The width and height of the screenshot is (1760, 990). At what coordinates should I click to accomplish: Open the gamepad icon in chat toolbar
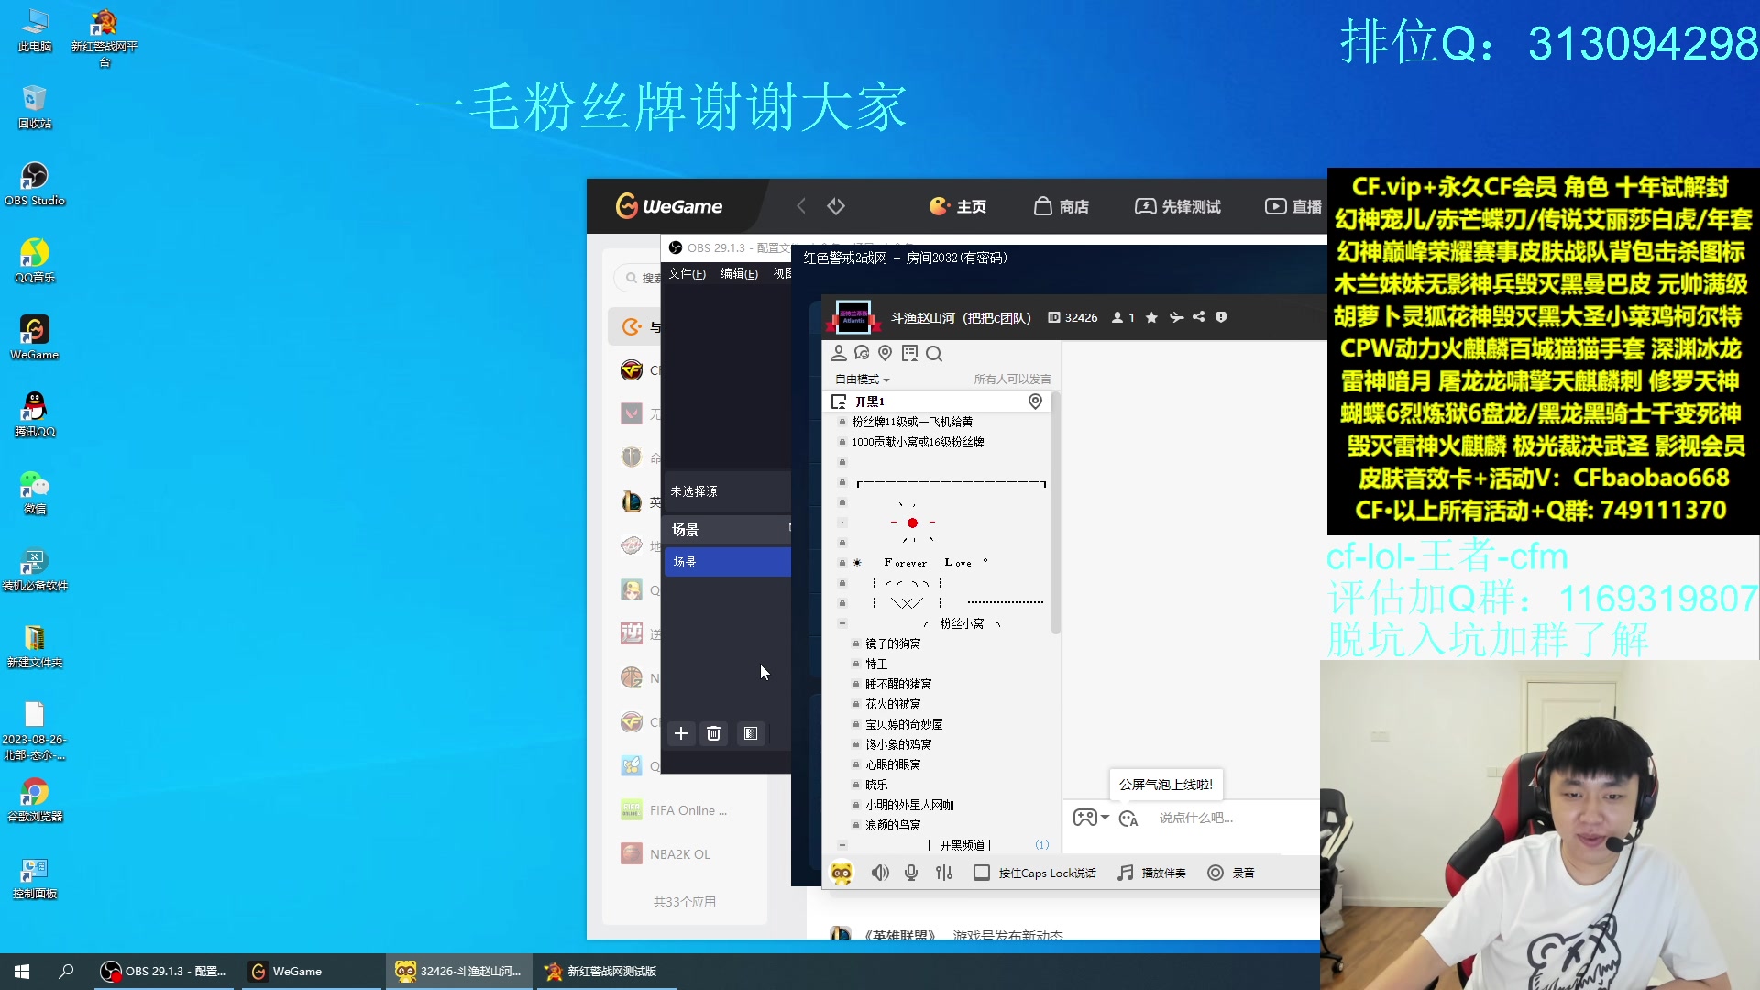pos(1085,817)
